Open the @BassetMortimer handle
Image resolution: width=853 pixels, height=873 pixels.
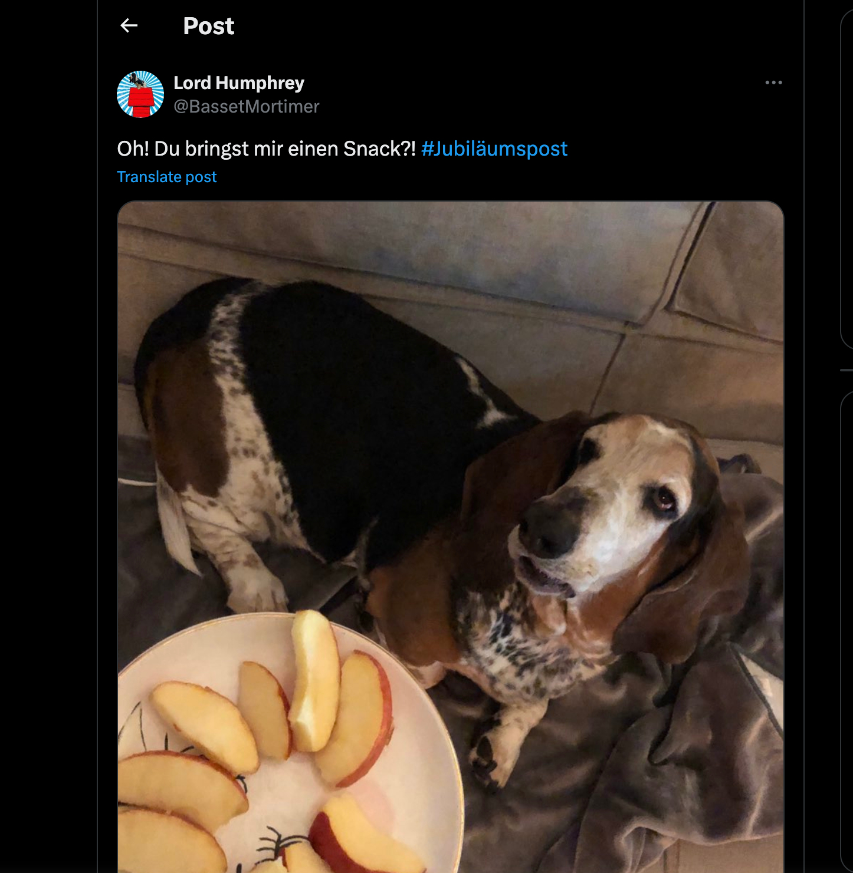point(246,107)
